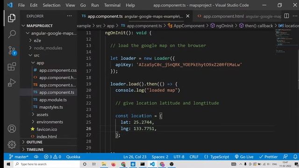The height and width of the screenshot is (168, 299).
Task: Click Ln 26, Col 23 indicator
Action: point(135,157)
